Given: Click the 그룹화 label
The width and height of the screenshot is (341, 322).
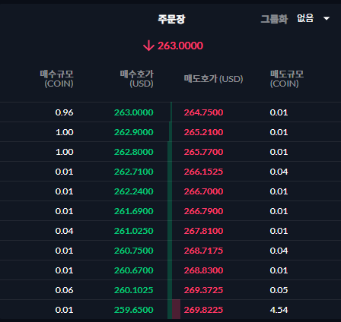Looking at the screenshot, I should (x=274, y=19).
